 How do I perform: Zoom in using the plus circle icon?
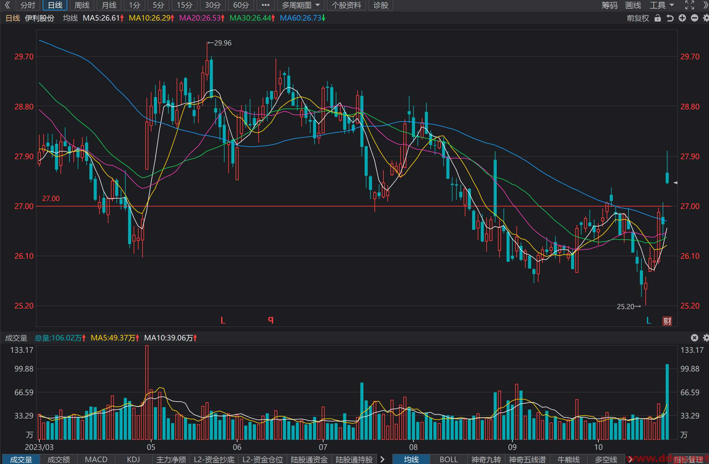point(682,18)
